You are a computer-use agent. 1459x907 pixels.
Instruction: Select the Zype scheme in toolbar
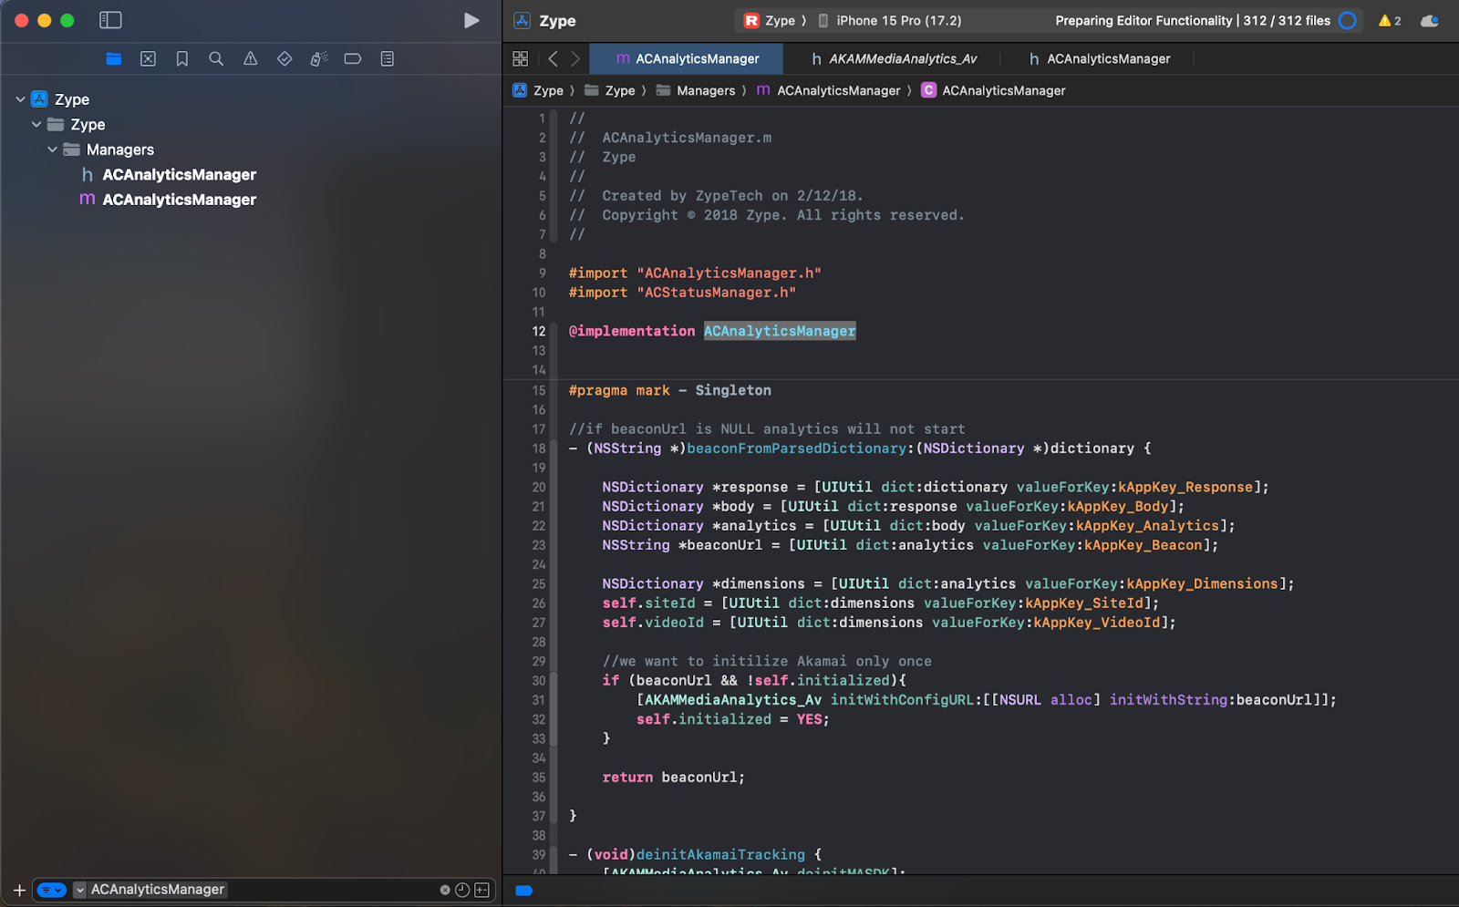tap(770, 20)
